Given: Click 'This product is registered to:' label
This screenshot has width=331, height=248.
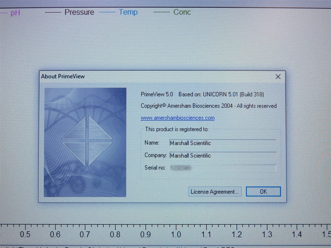Looking at the screenshot, I should coord(177,129).
